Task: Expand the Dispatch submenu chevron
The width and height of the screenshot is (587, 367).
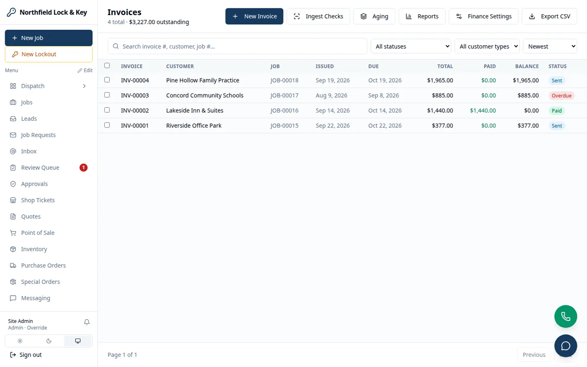Action: [x=84, y=86]
